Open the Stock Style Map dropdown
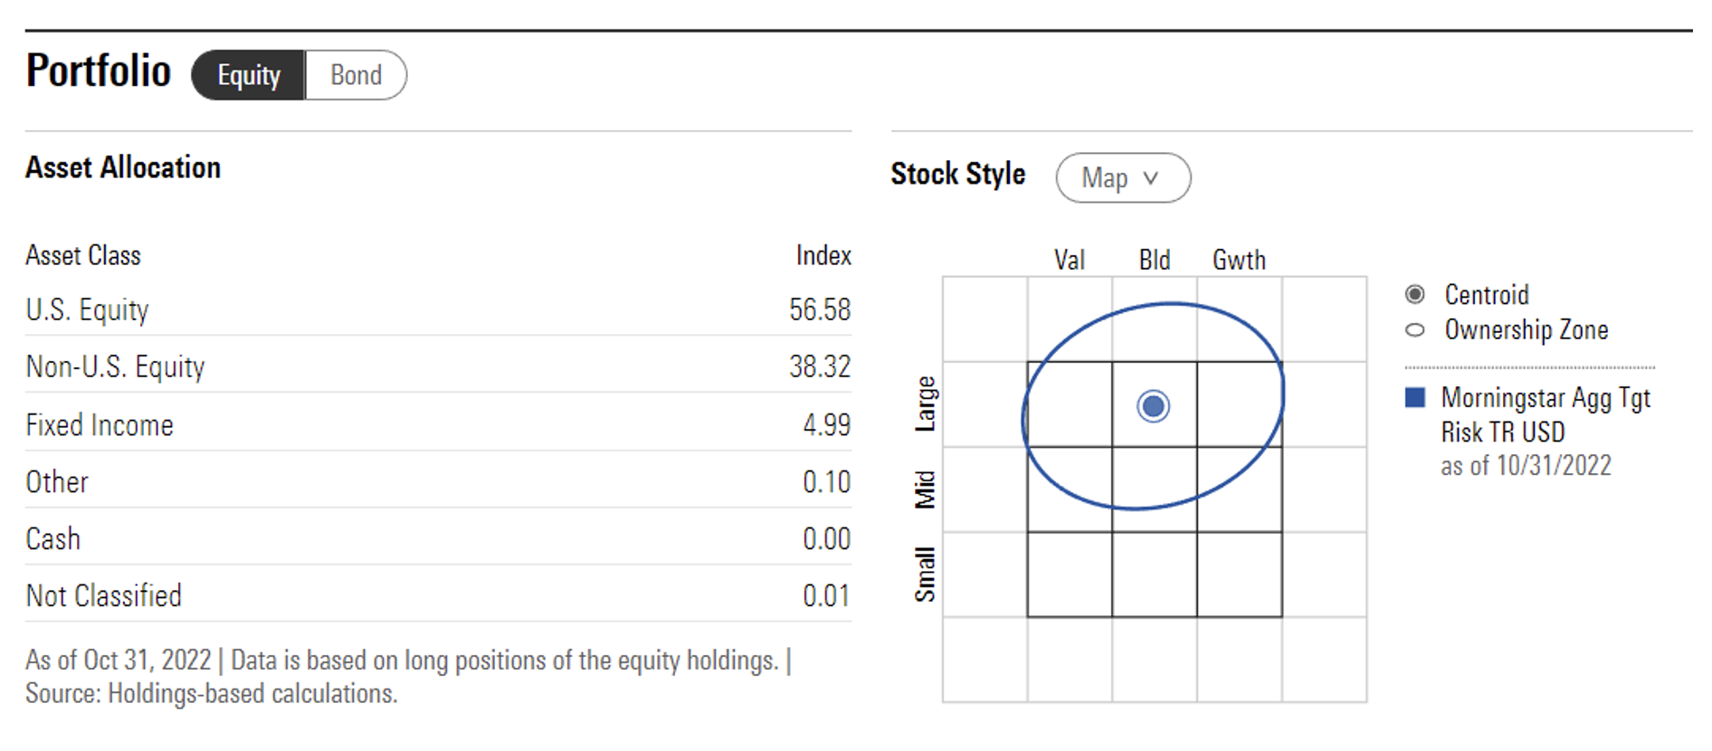 click(1122, 177)
